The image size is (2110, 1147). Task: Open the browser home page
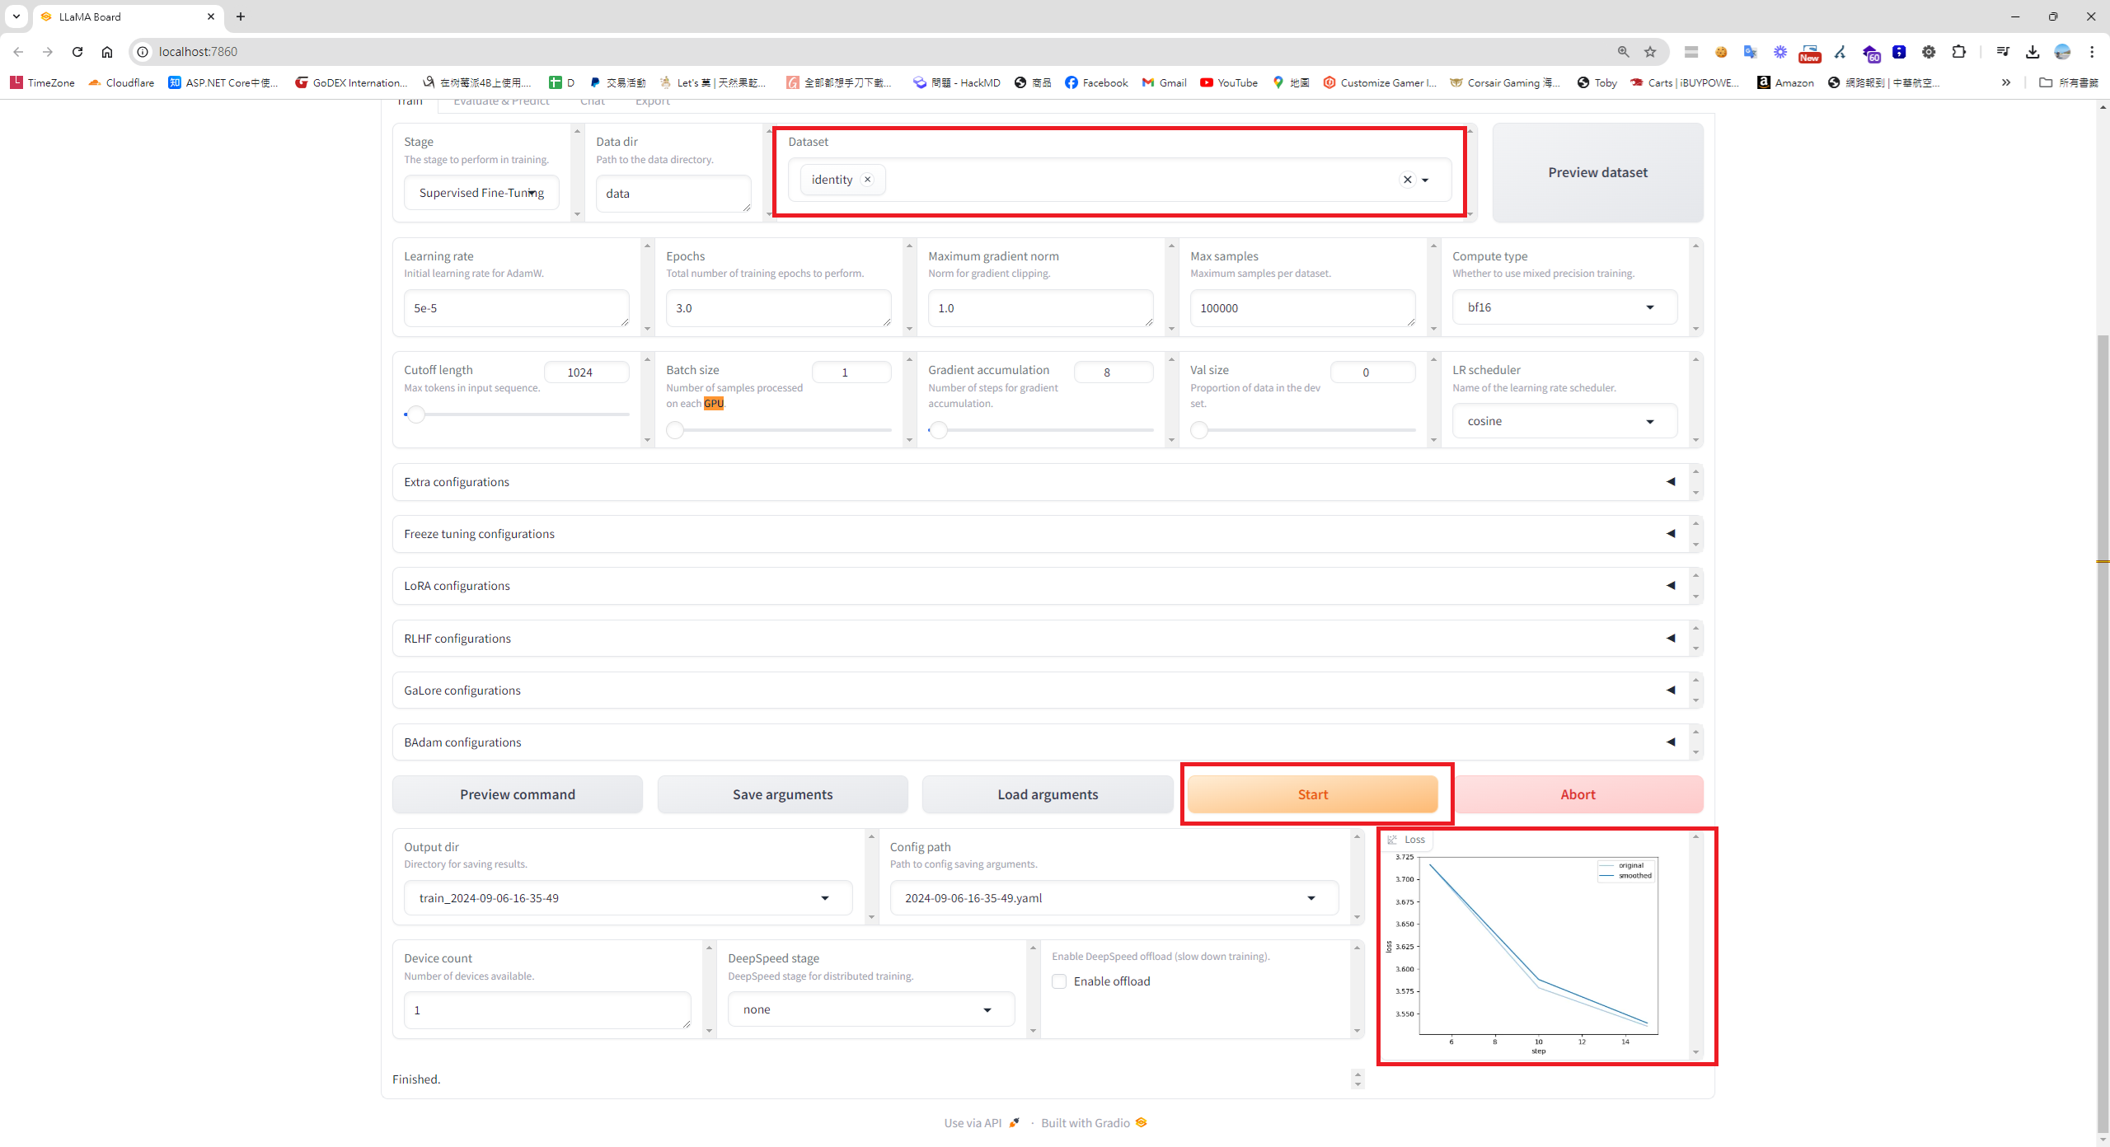(x=107, y=51)
